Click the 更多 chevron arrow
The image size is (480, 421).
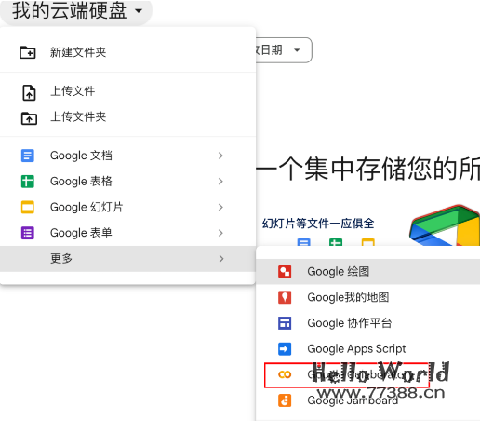[220, 259]
